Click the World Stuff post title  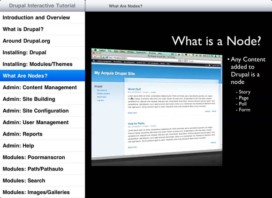click(134, 89)
